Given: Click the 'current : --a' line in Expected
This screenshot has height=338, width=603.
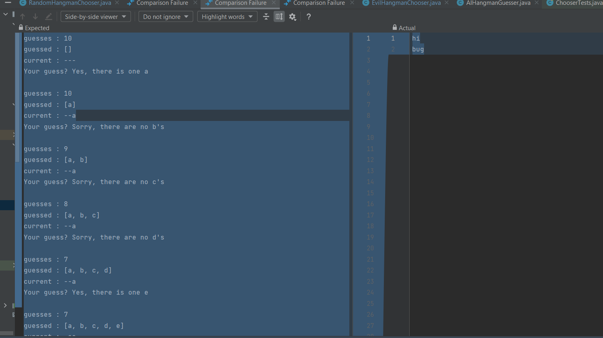Looking at the screenshot, I should pyautogui.click(x=50, y=116).
